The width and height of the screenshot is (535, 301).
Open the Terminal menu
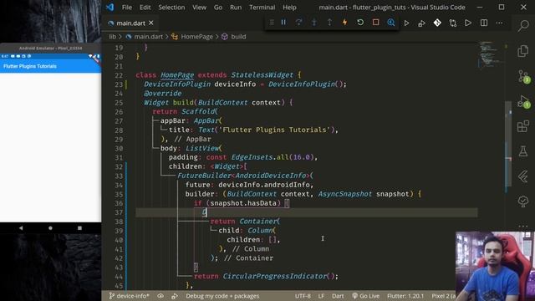coord(262,8)
